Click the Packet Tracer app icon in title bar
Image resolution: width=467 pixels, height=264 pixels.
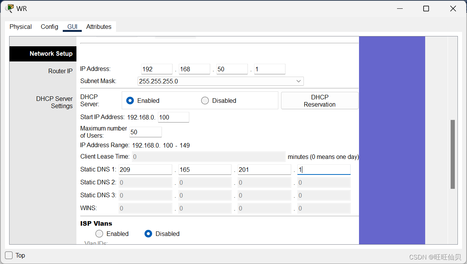9,8
